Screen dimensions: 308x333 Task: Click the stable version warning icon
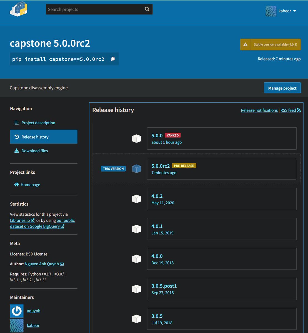coord(245,44)
